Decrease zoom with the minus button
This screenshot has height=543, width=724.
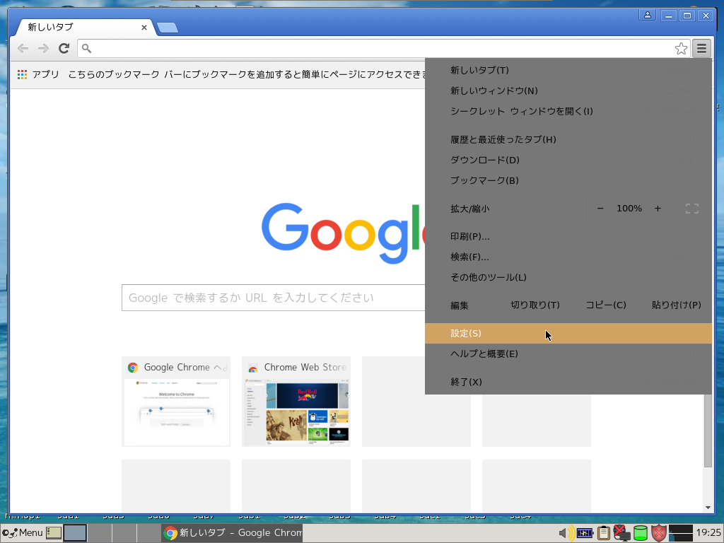pyautogui.click(x=600, y=209)
